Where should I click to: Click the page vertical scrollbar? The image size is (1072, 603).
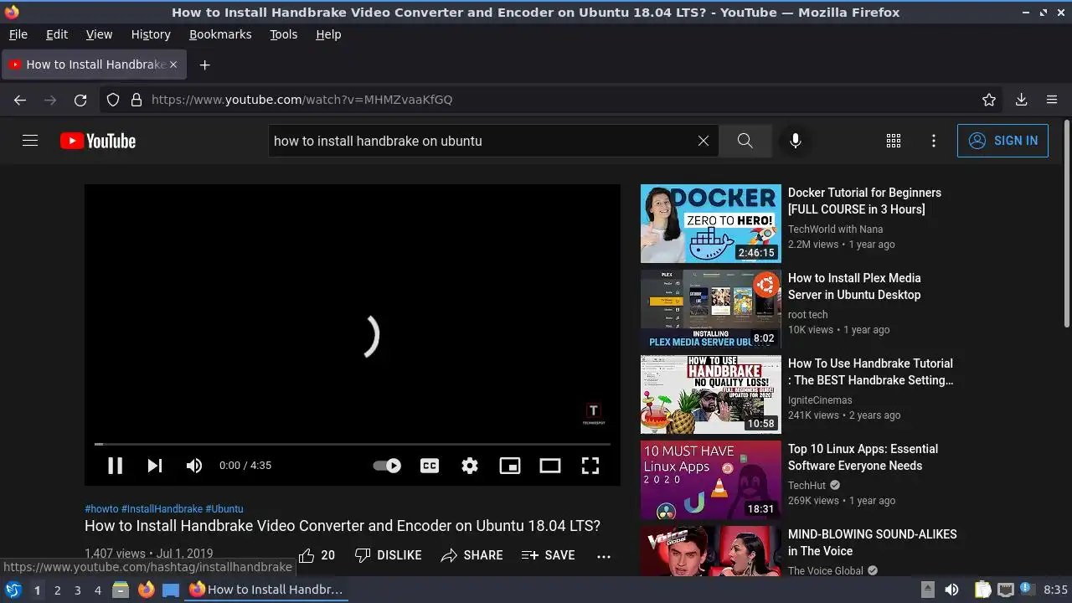click(x=1066, y=224)
